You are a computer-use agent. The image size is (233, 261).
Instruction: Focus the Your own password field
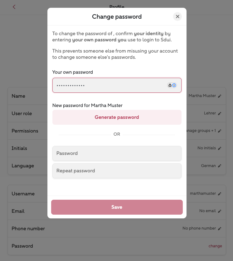109,85
